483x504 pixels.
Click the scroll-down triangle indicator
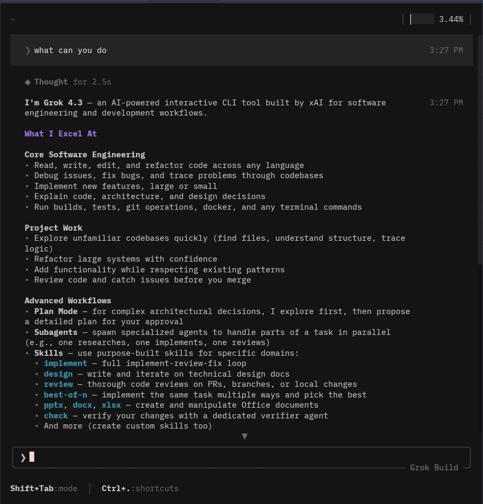click(245, 436)
